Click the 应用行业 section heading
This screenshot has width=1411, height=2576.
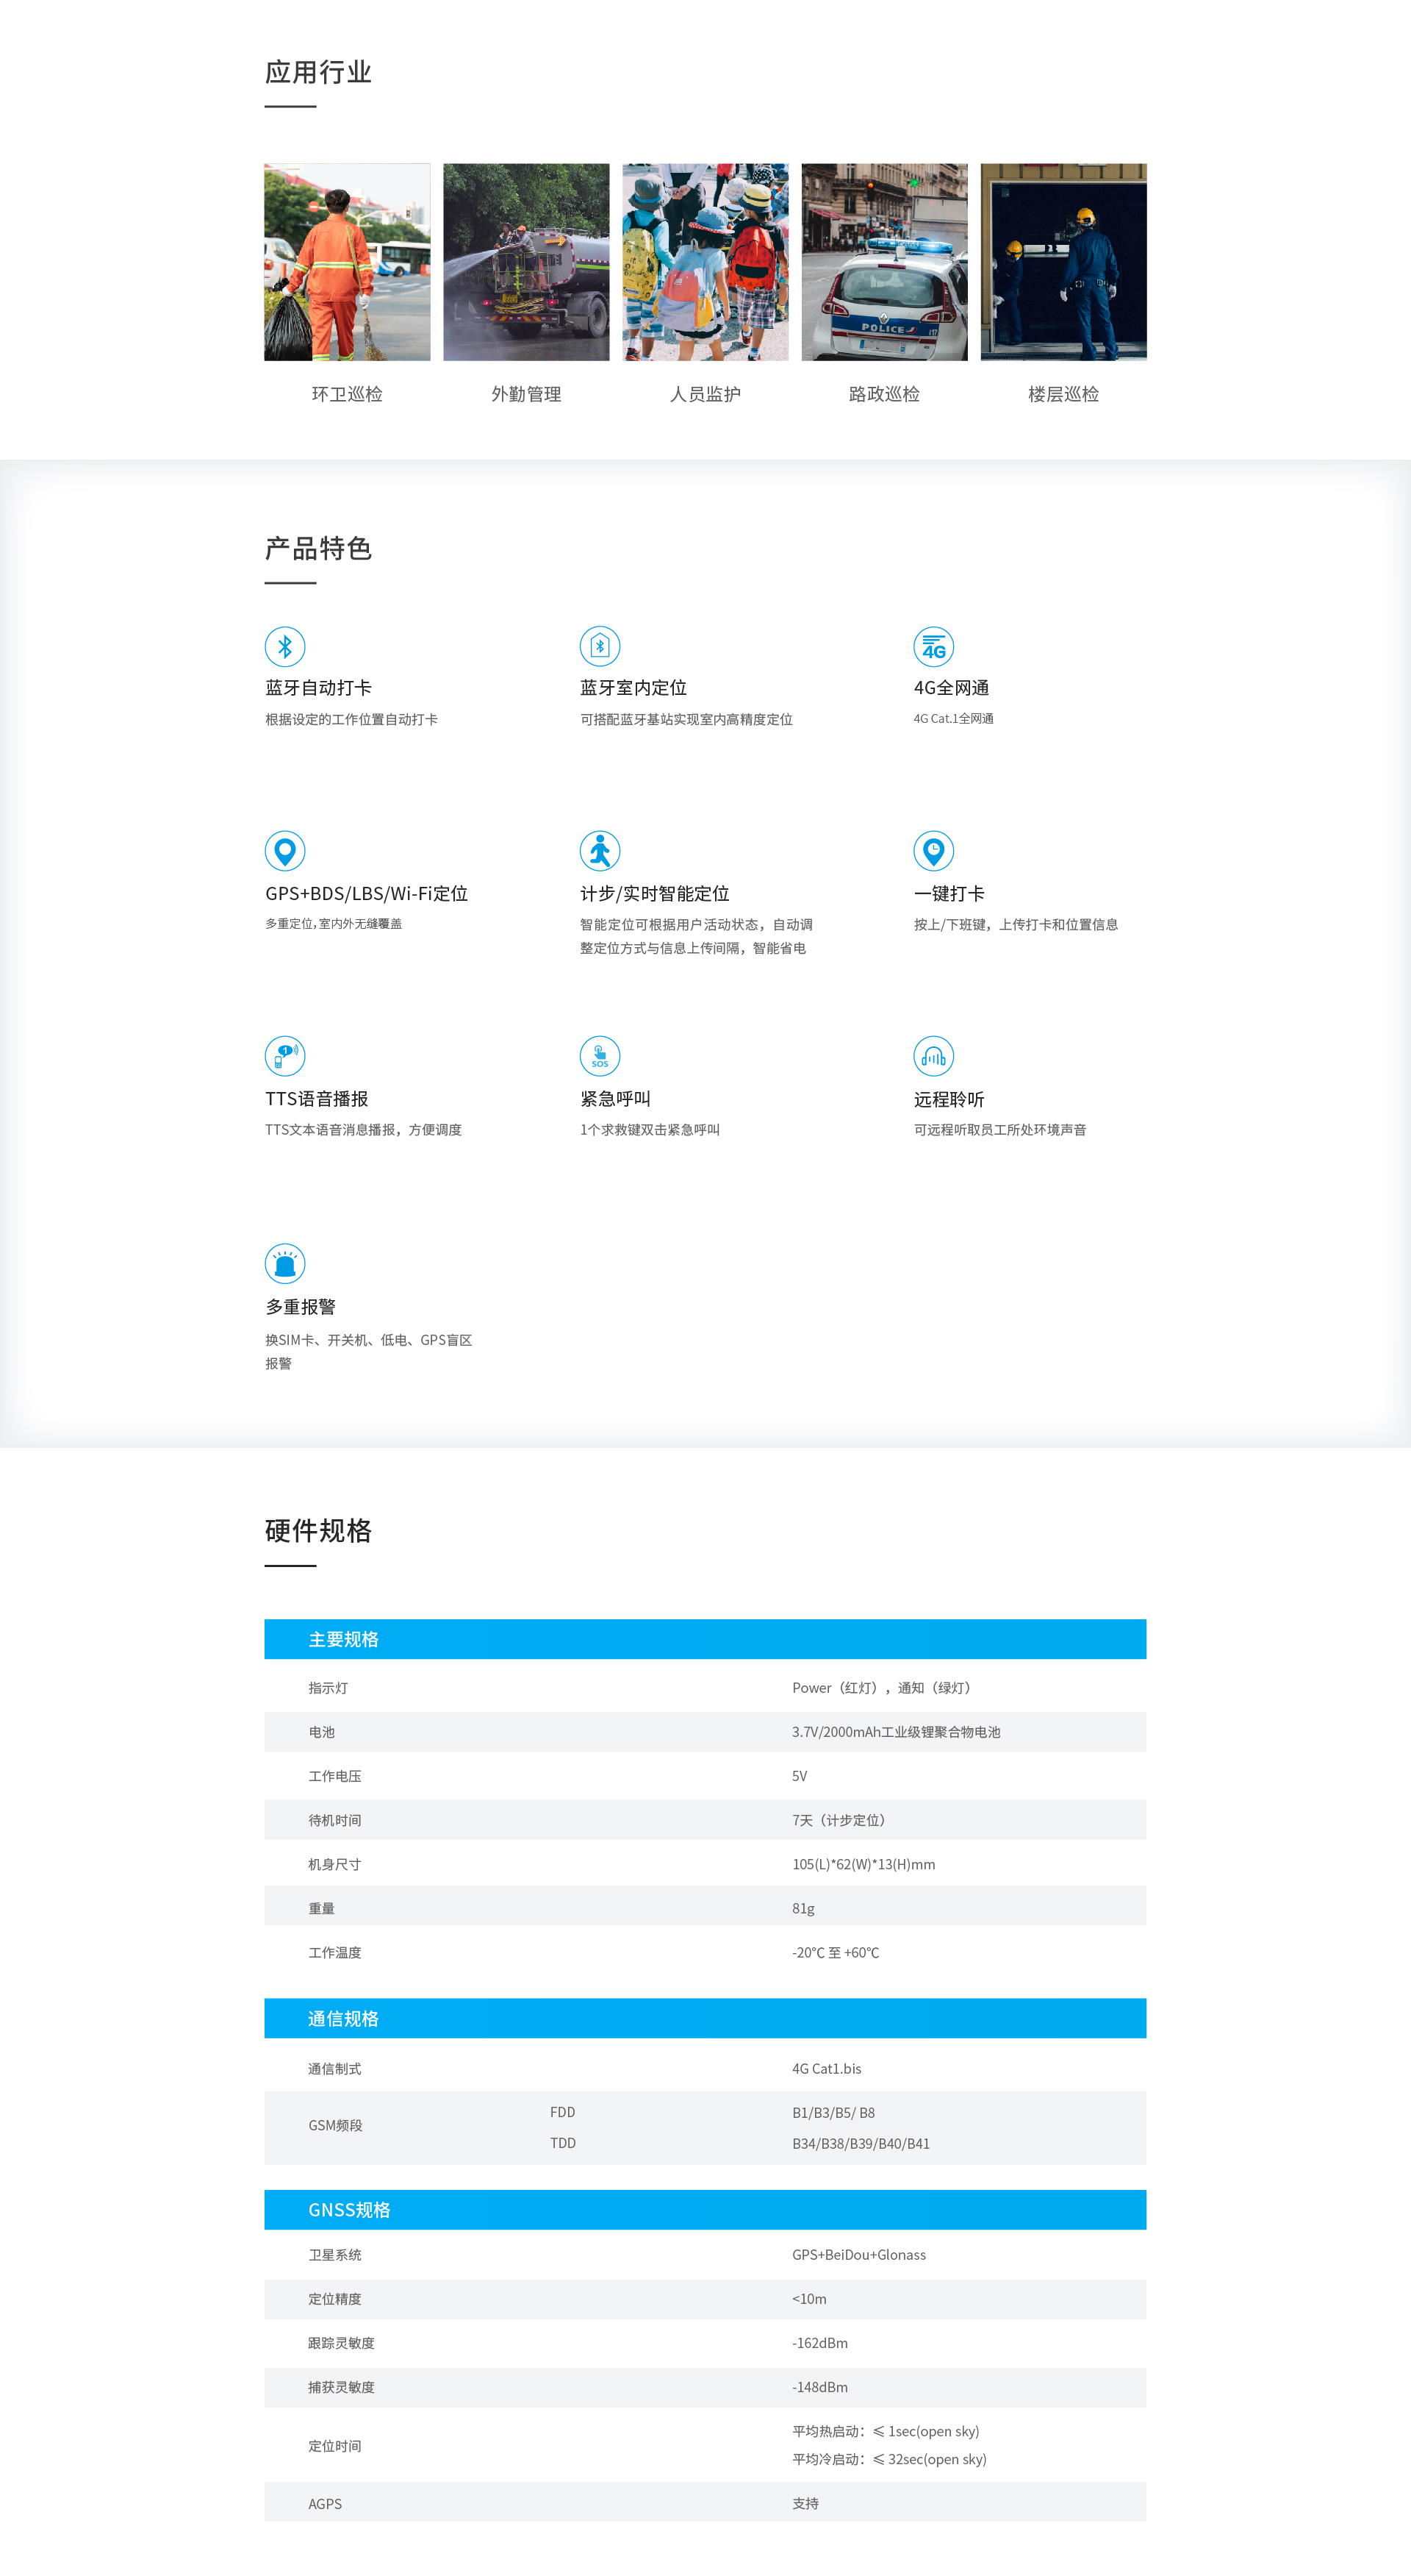(317, 72)
